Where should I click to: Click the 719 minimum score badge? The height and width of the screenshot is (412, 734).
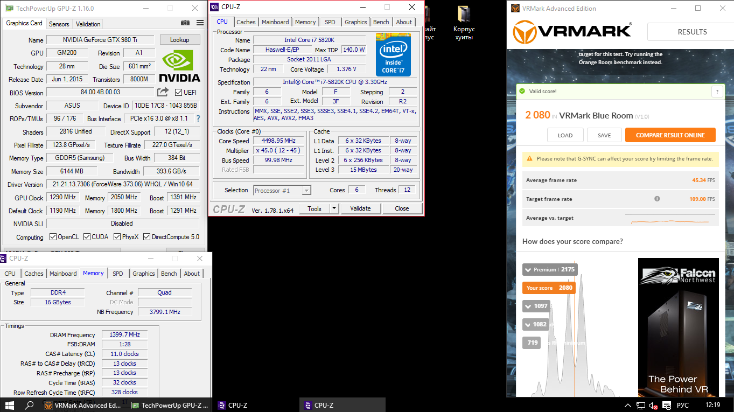[532, 343]
